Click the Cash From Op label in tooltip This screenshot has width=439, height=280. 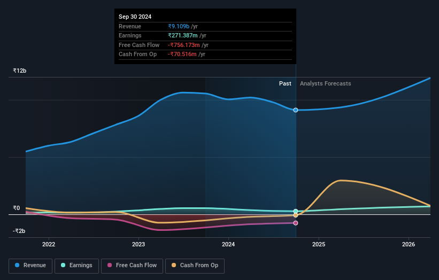coord(138,55)
